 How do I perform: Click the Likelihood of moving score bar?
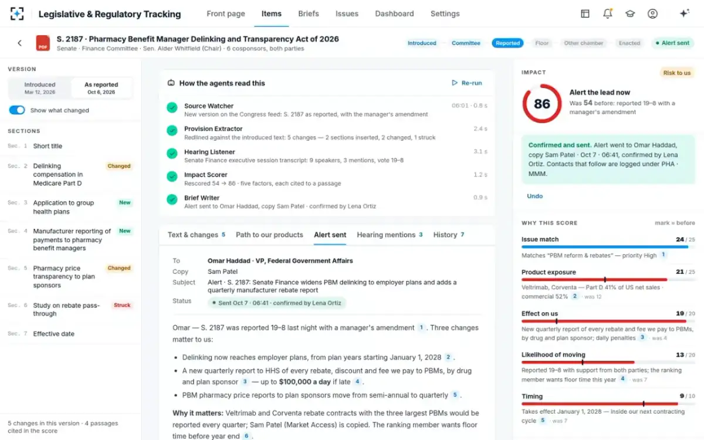coord(608,363)
